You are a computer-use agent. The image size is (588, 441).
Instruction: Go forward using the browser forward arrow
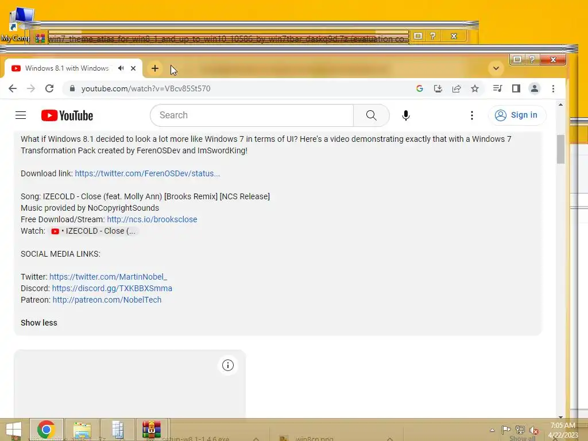(x=31, y=88)
